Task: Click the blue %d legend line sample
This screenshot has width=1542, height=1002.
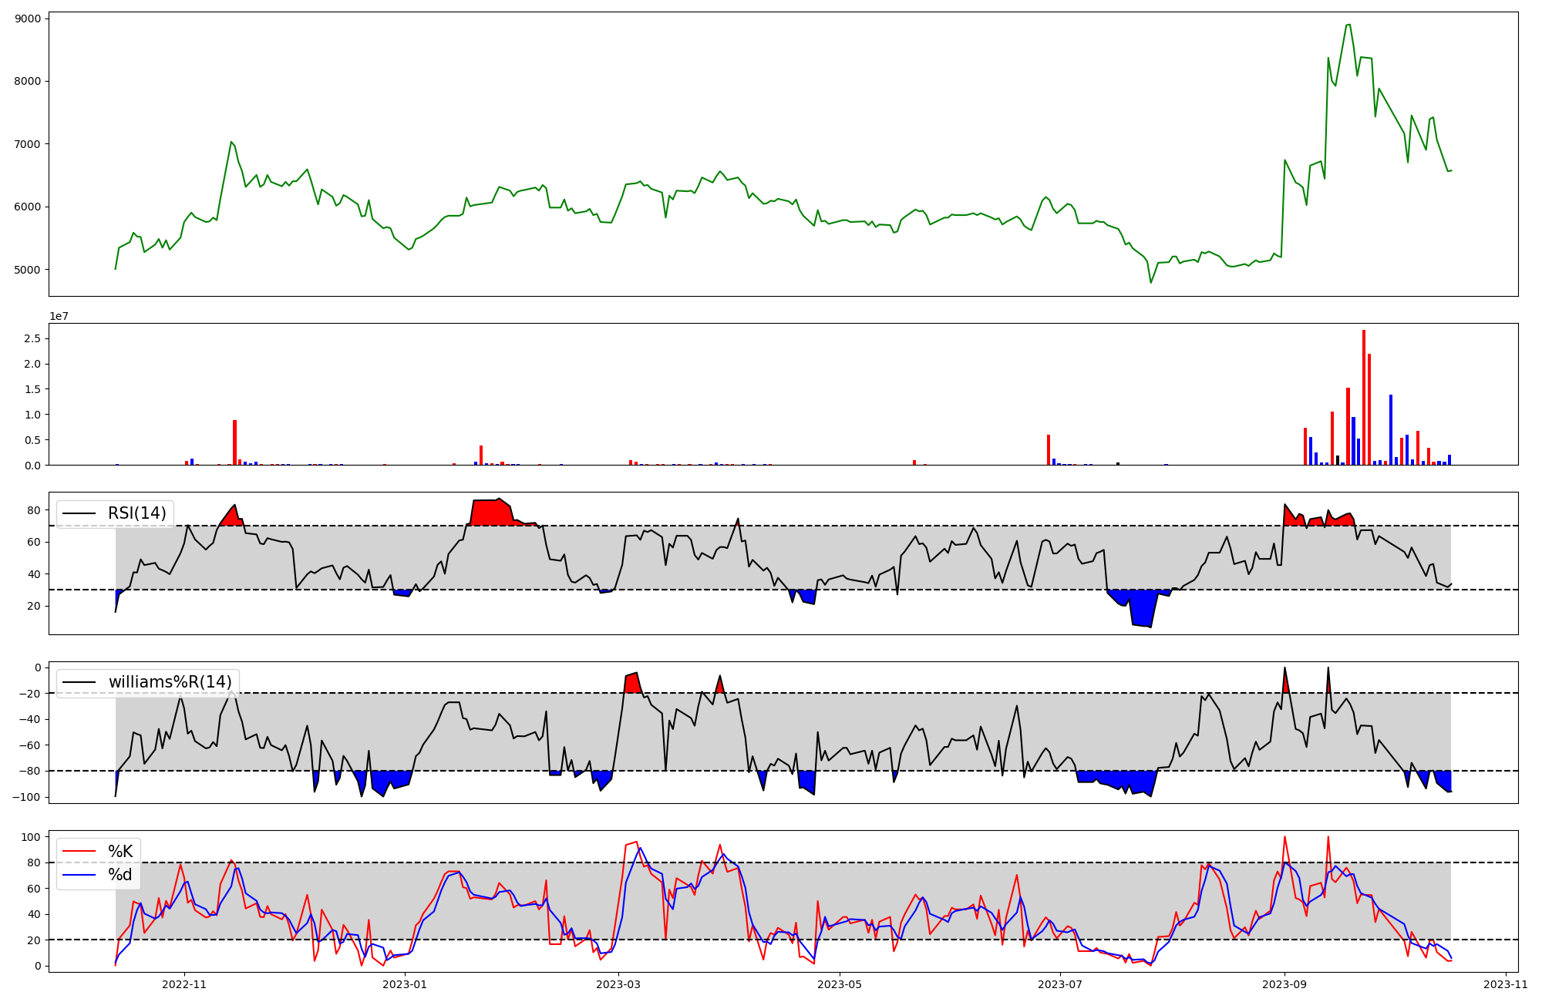Action: (x=79, y=875)
